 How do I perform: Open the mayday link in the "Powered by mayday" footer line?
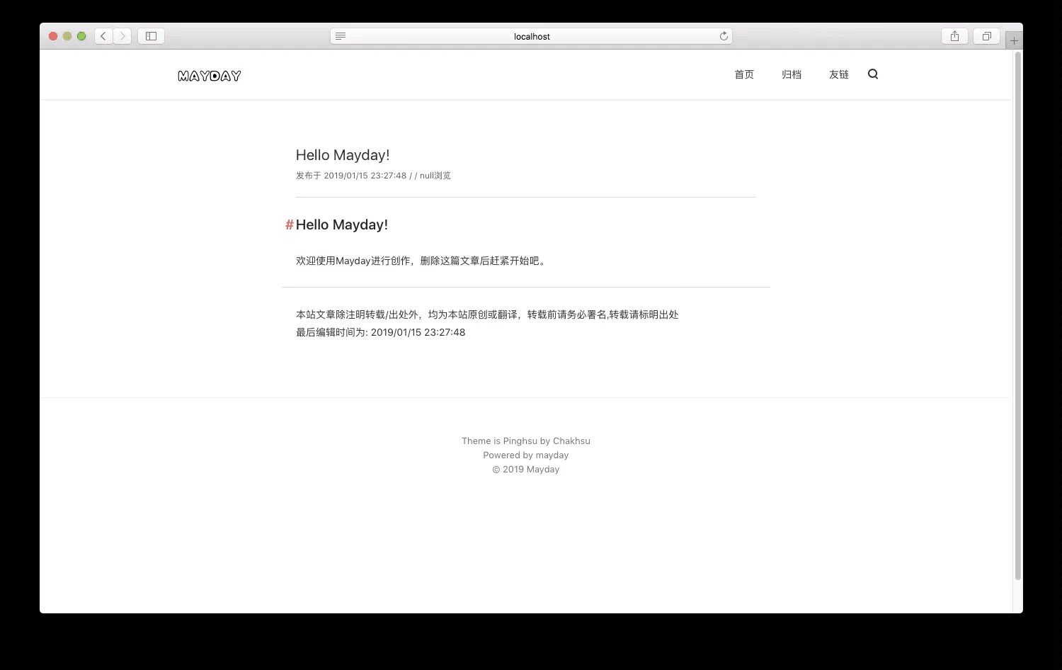tap(552, 455)
